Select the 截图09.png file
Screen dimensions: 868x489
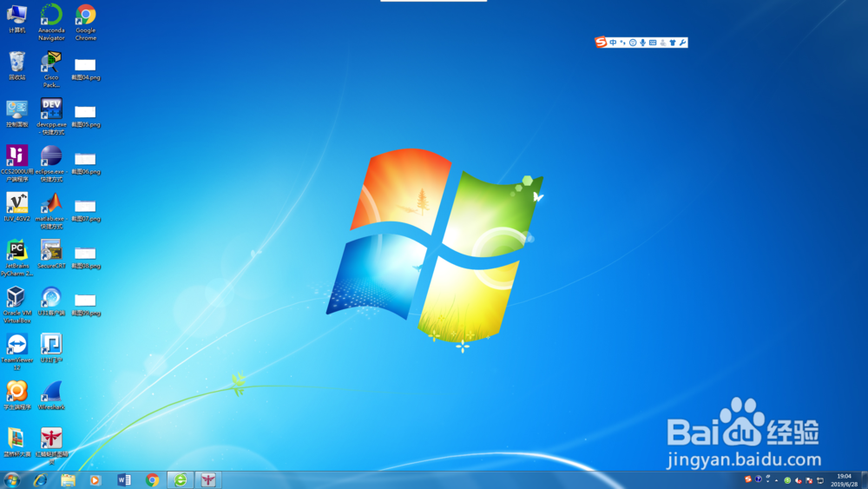(85, 305)
